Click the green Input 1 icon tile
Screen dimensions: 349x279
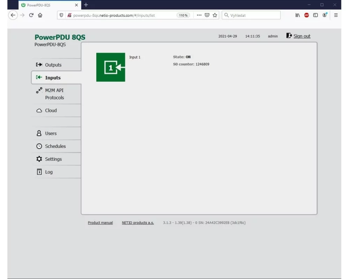tap(111, 67)
